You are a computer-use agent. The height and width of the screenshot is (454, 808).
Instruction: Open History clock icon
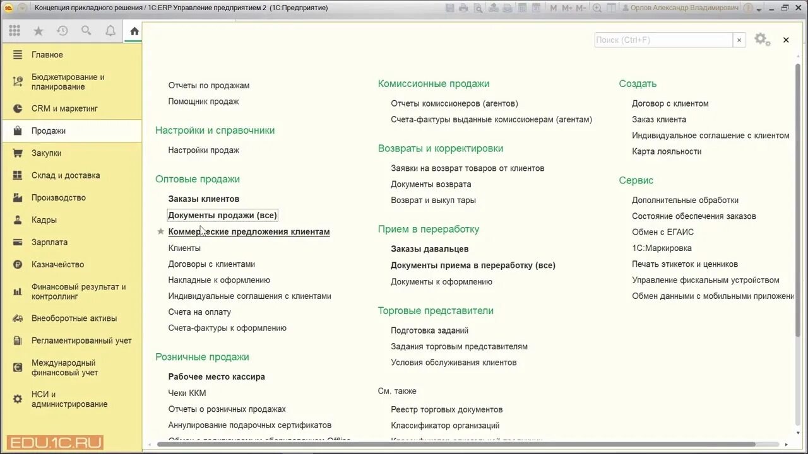pos(62,31)
